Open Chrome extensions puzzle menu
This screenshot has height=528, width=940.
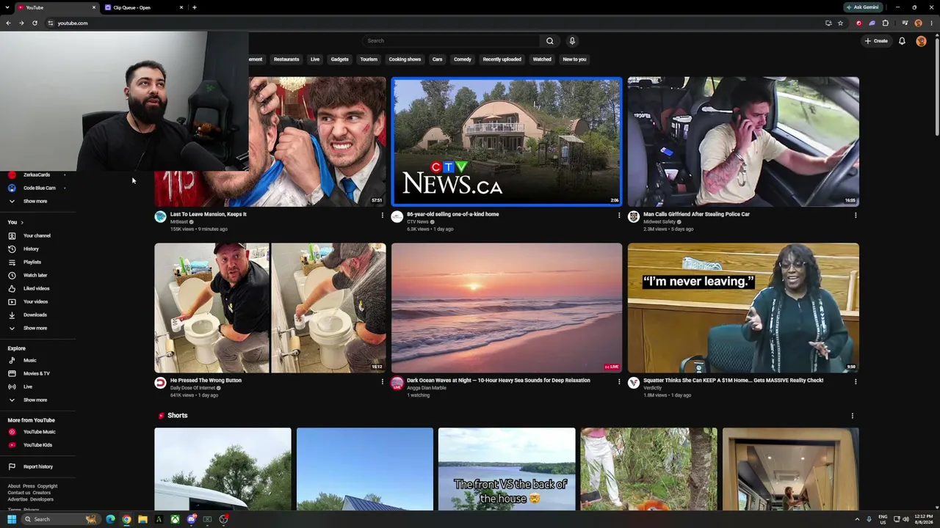coord(885,23)
